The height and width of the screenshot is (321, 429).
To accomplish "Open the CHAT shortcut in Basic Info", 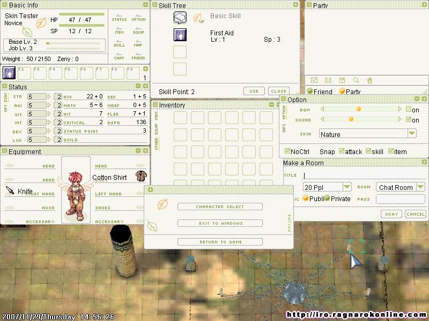I will (x=119, y=56).
